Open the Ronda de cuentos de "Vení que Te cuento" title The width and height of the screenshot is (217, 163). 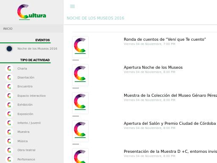(x=165, y=39)
